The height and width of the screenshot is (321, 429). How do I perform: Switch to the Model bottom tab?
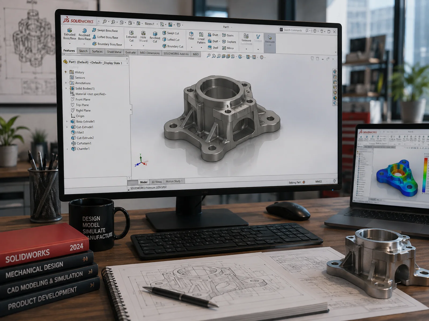tap(144, 182)
